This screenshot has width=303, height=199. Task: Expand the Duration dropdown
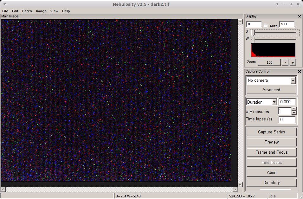tap(274, 102)
